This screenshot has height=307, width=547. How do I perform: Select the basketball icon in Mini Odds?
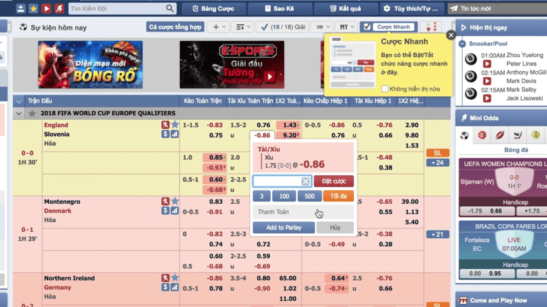[x=482, y=135]
